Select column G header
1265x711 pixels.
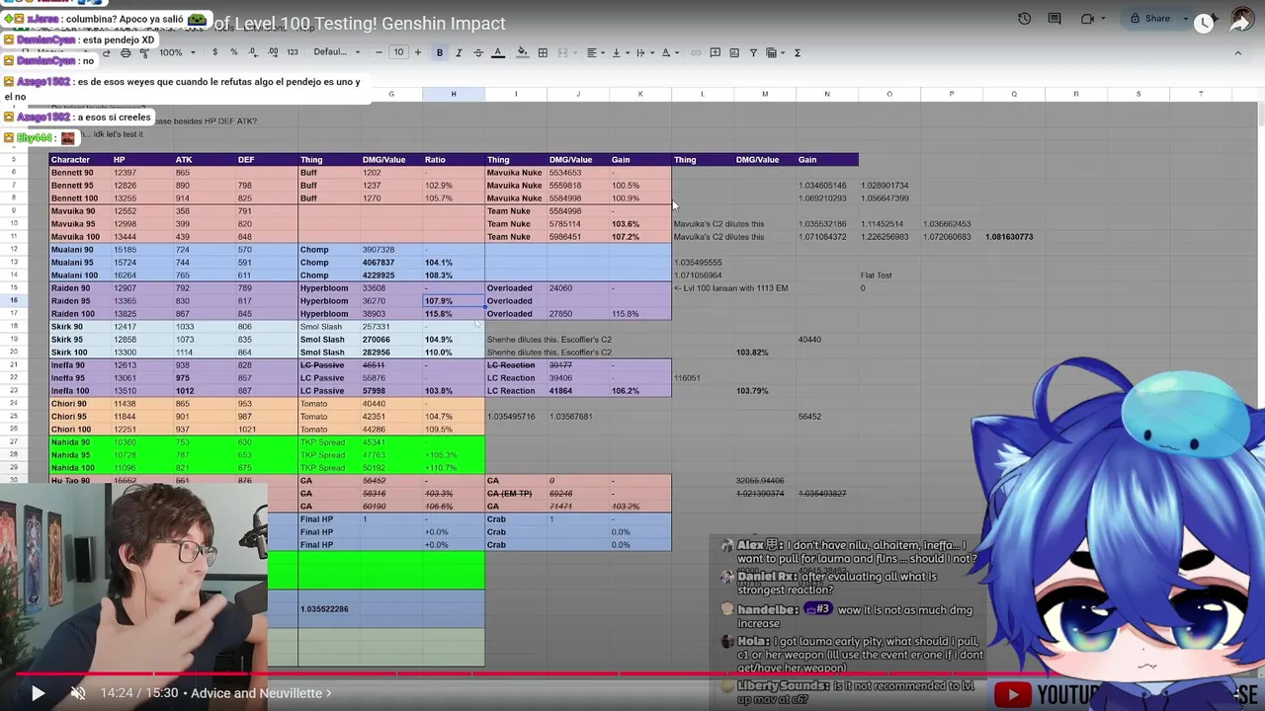pyautogui.click(x=391, y=94)
